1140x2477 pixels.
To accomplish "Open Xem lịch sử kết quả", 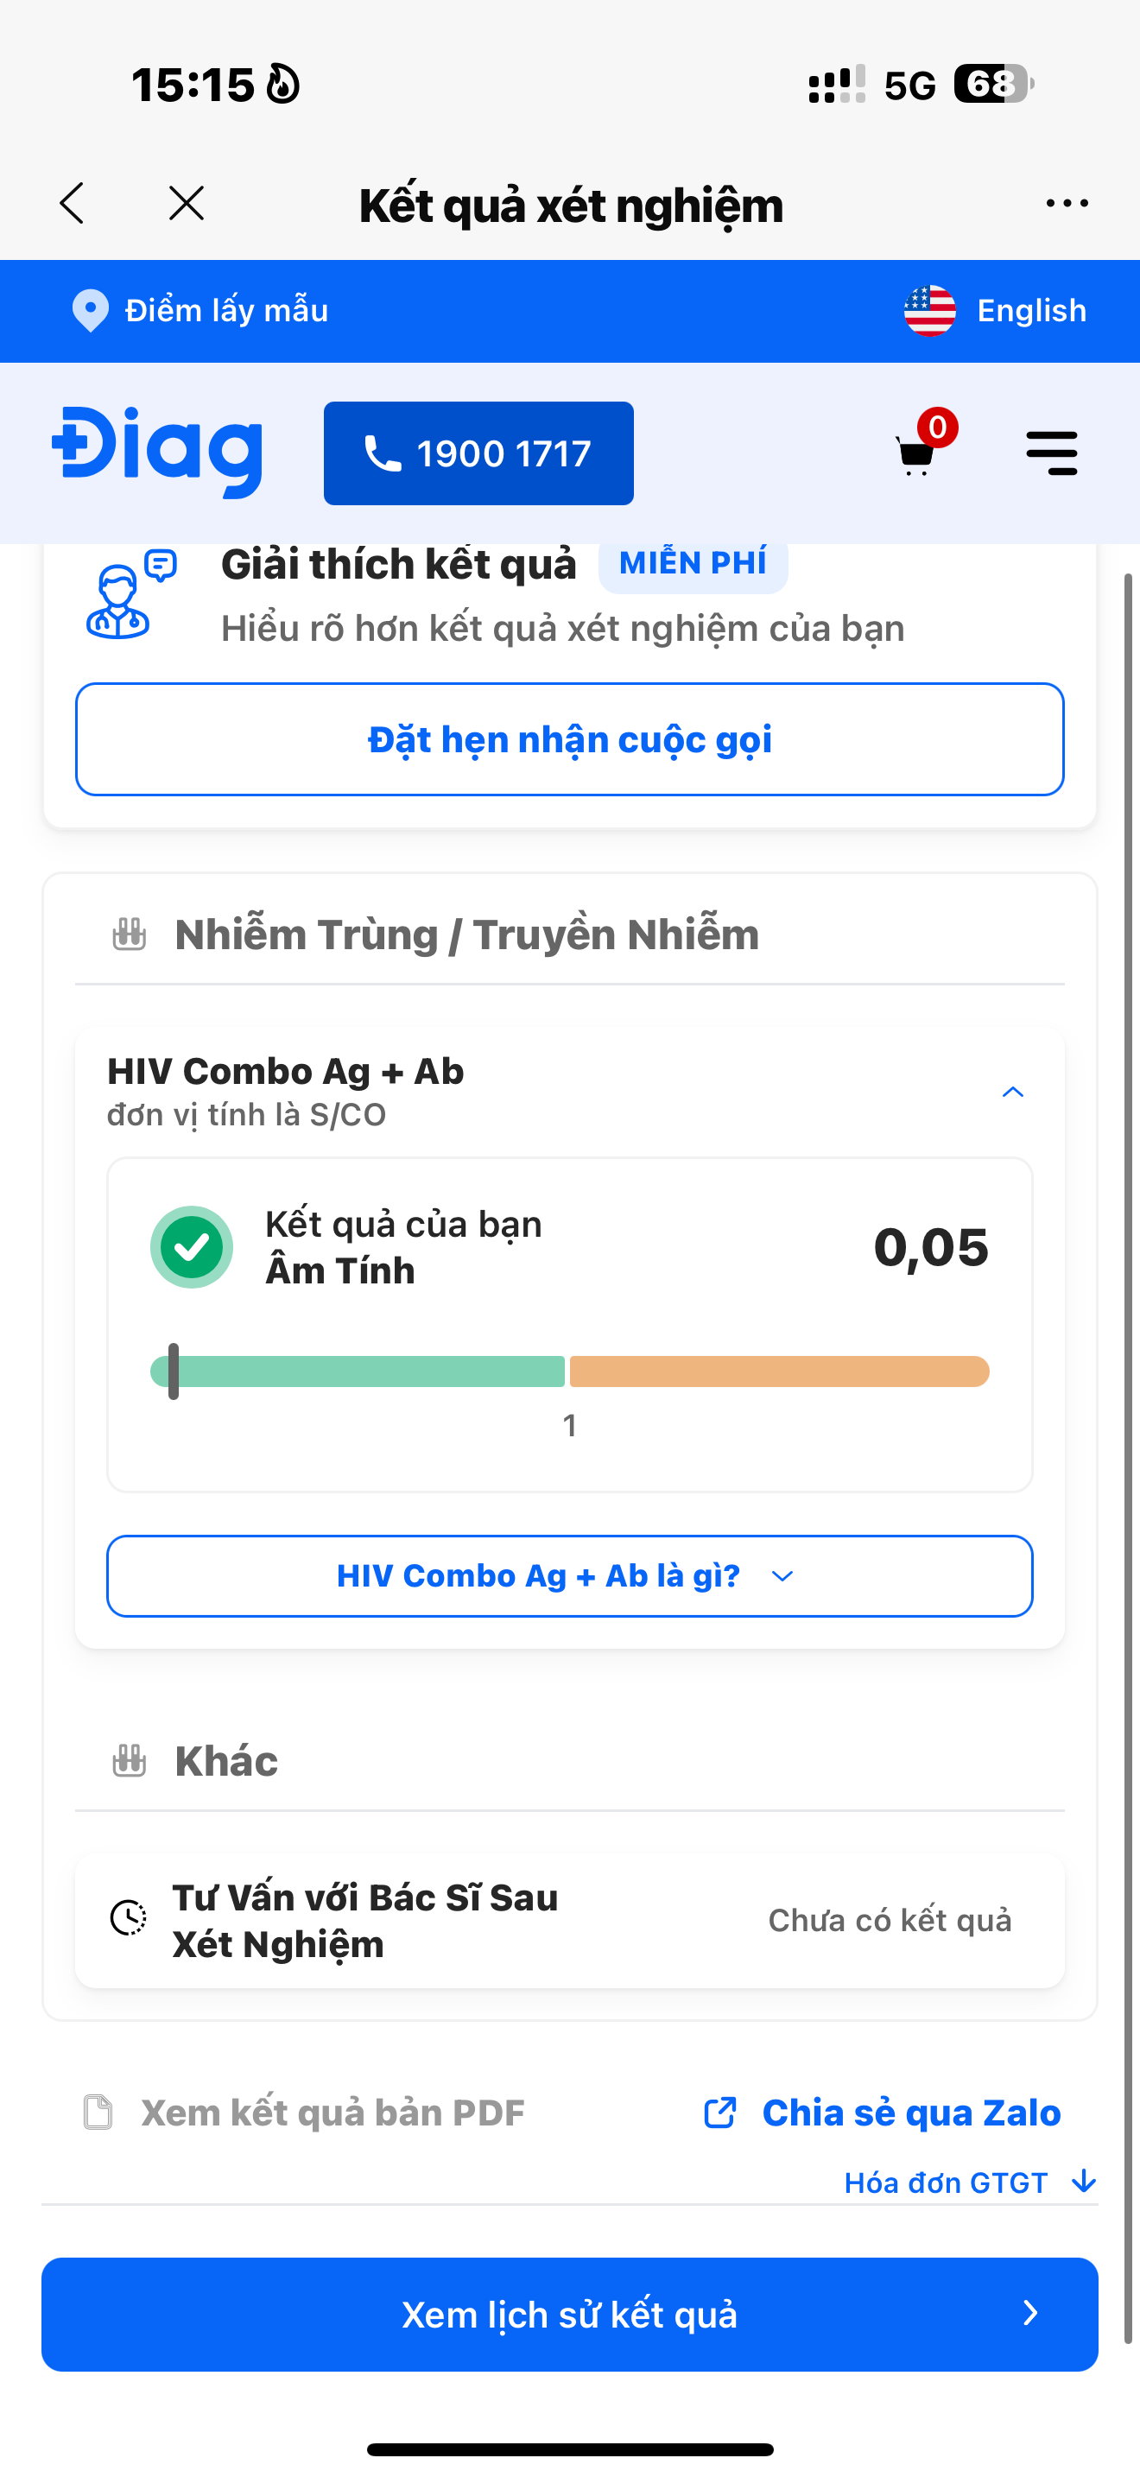I will coord(570,2315).
